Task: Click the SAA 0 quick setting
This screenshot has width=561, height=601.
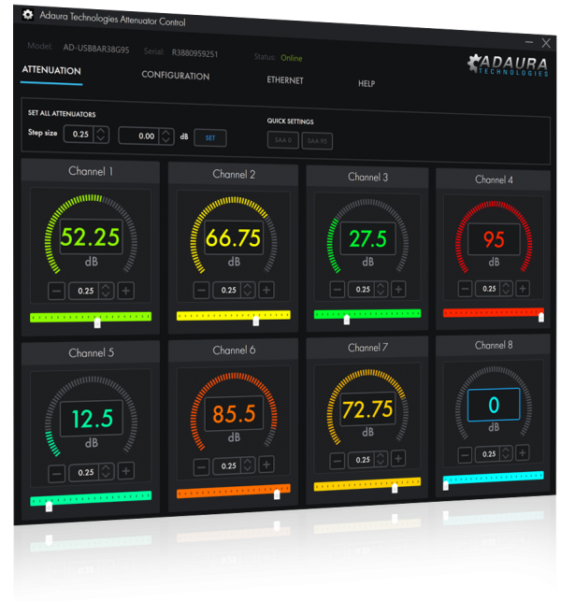Action: tap(283, 140)
